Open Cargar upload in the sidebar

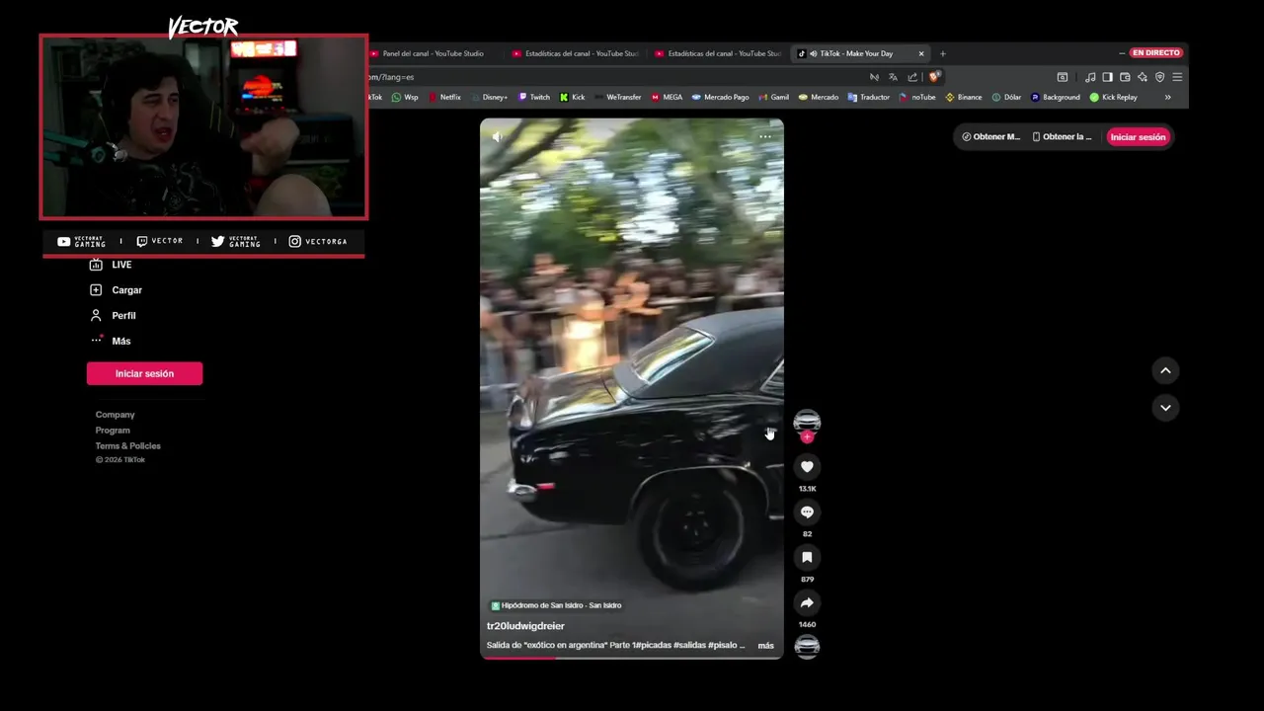click(x=116, y=290)
